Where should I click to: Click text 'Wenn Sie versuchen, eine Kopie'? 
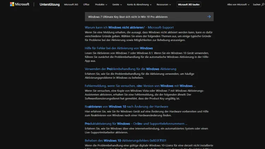(144, 95)
